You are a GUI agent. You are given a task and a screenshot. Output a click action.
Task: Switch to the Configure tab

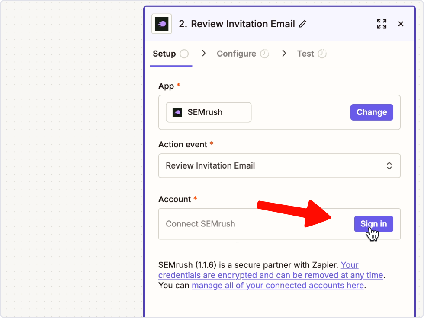click(243, 54)
